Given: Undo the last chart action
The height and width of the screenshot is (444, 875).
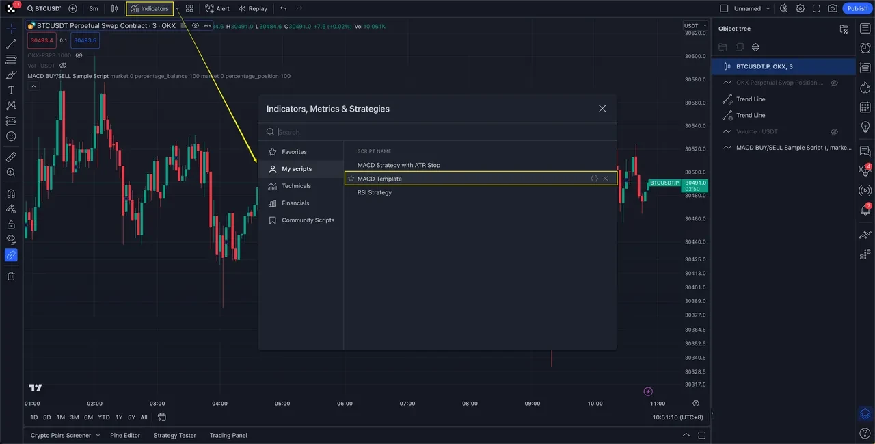Looking at the screenshot, I should coord(283,9).
